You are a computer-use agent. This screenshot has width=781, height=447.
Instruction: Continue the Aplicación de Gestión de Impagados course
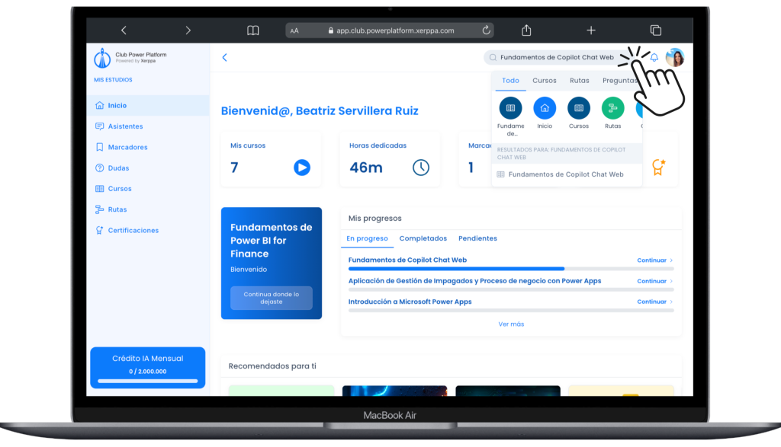(x=655, y=282)
